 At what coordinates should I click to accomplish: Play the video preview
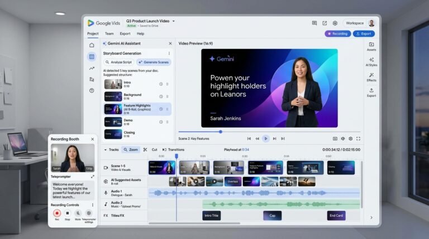(x=266, y=139)
